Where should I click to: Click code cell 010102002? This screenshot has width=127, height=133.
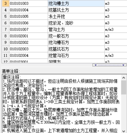[29, 42]
